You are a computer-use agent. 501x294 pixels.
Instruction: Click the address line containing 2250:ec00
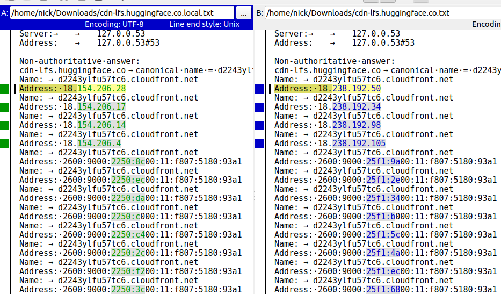[130, 180]
